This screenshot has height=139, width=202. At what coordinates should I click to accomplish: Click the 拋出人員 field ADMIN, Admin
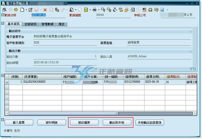(x=159, y=56)
